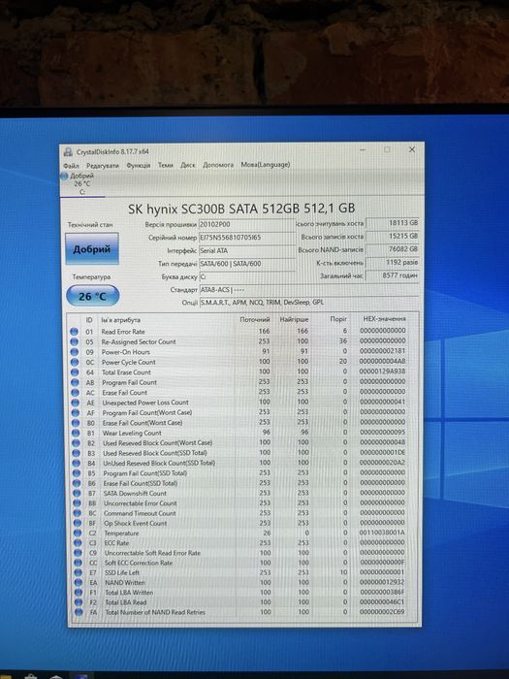Click the status icon for Temperature row
This screenshot has height=679, width=509.
coord(78,533)
